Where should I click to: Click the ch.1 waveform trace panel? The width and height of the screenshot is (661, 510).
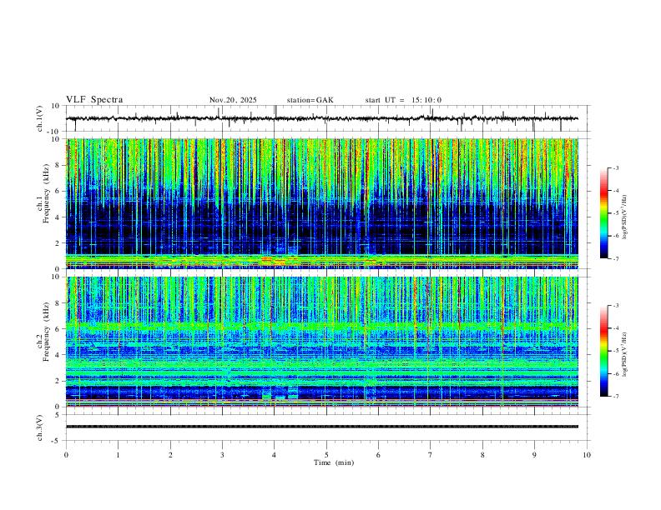[328, 118]
